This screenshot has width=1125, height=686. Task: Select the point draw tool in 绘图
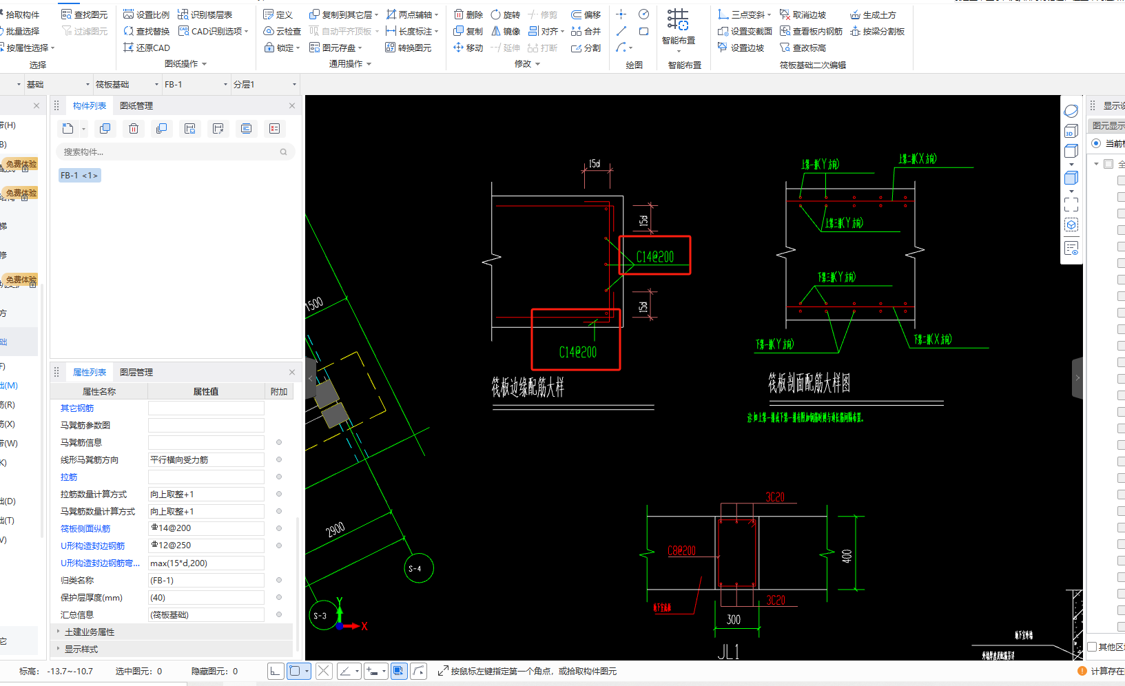click(621, 14)
